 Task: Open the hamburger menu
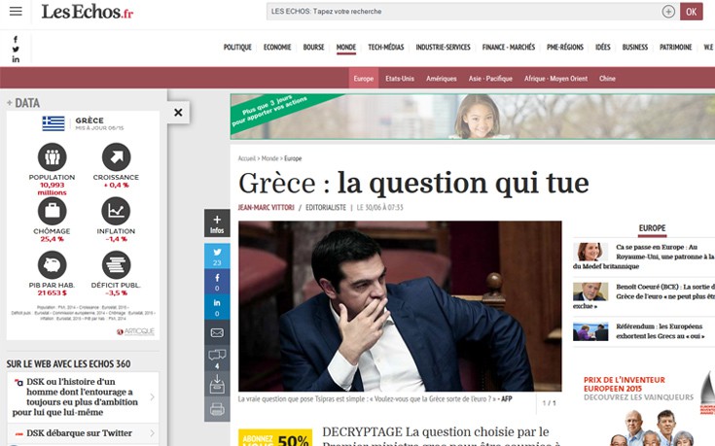pyautogui.click(x=16, y=12)
